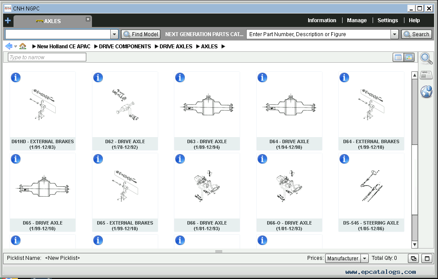The height and width of the screenshot is (279, 438).
Task: Open D62 Drive Axle thumbnail
Action: (x=125, y=104)
